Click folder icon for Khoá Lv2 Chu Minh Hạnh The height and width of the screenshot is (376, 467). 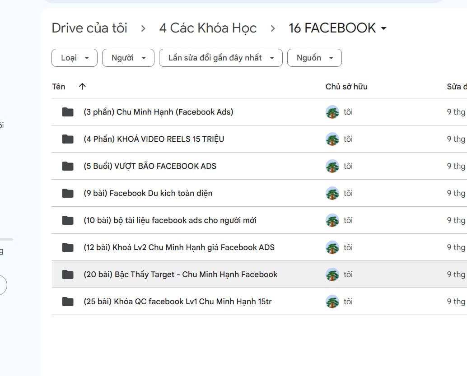click(68, 247)
